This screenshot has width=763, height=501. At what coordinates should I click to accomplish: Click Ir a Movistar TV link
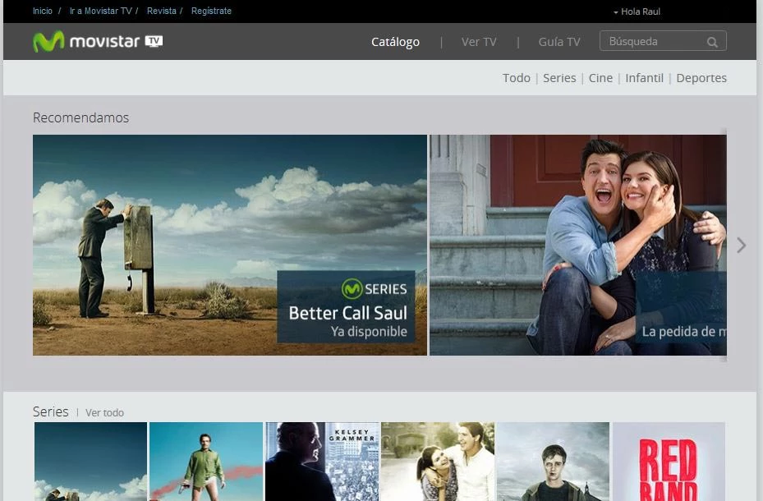pyautogui.click(x=100, y=11)
